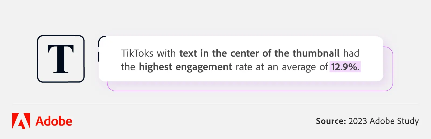431x139 pixels.
Task: Click the bold "Source:" label
Action: point(331,121)
